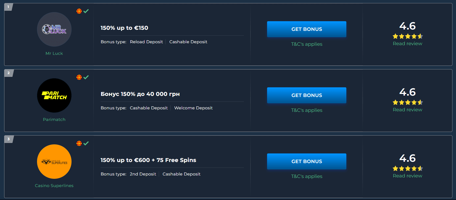Image resolution: width=456 pixels, height=200 pixels.
Task: Click the Casino Superlines orange logo
Action: (54, 161)
